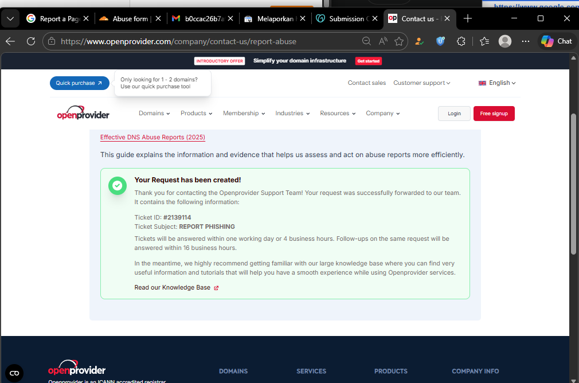Image resolution: width=579 pixels, height=383 pixels.
Task: Open the English language selector
Action: coord(497,83)
